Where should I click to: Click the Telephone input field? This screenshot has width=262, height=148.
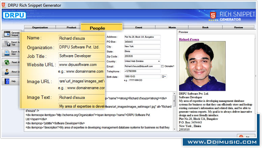click(x=142, y=71)
